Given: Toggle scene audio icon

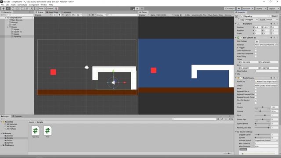Looking at the screenshot, I should pos(63,15).
